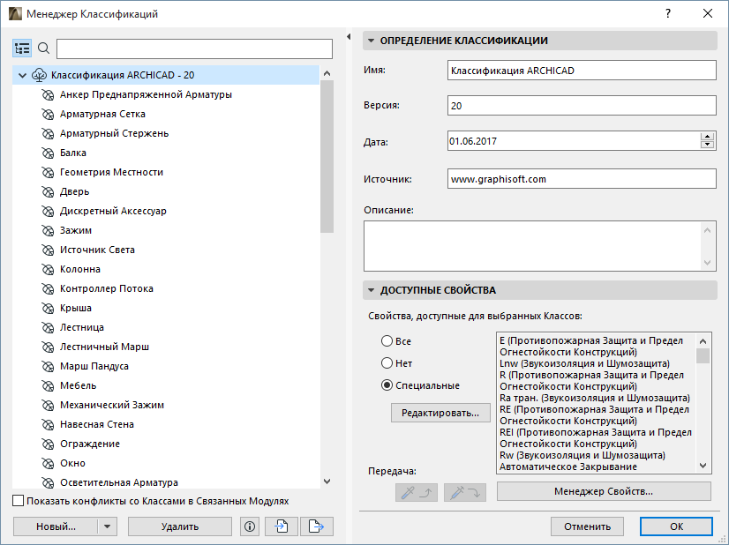Click the Источник input field

click(582, 179)
